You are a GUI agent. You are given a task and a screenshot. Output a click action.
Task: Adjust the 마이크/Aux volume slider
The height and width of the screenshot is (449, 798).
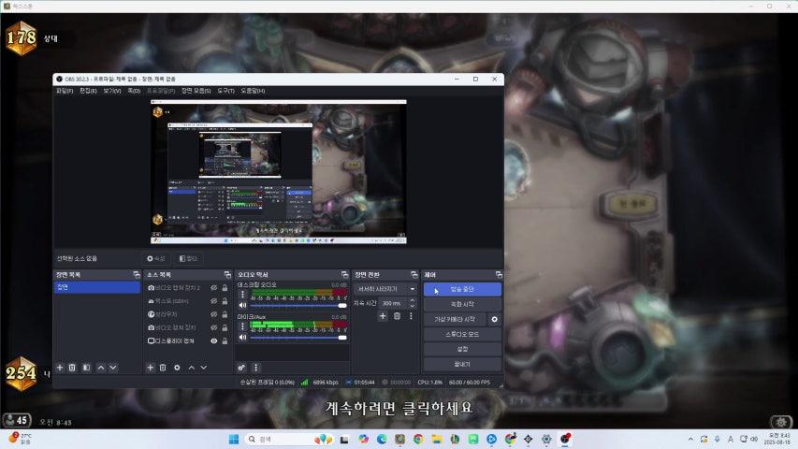pyautogui.click(x=298, y=337)
